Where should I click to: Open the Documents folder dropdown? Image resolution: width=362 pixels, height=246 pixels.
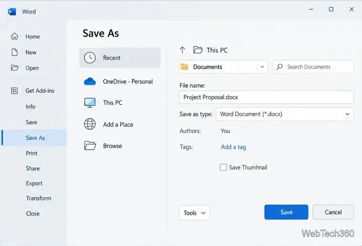[x=262, y=67]
